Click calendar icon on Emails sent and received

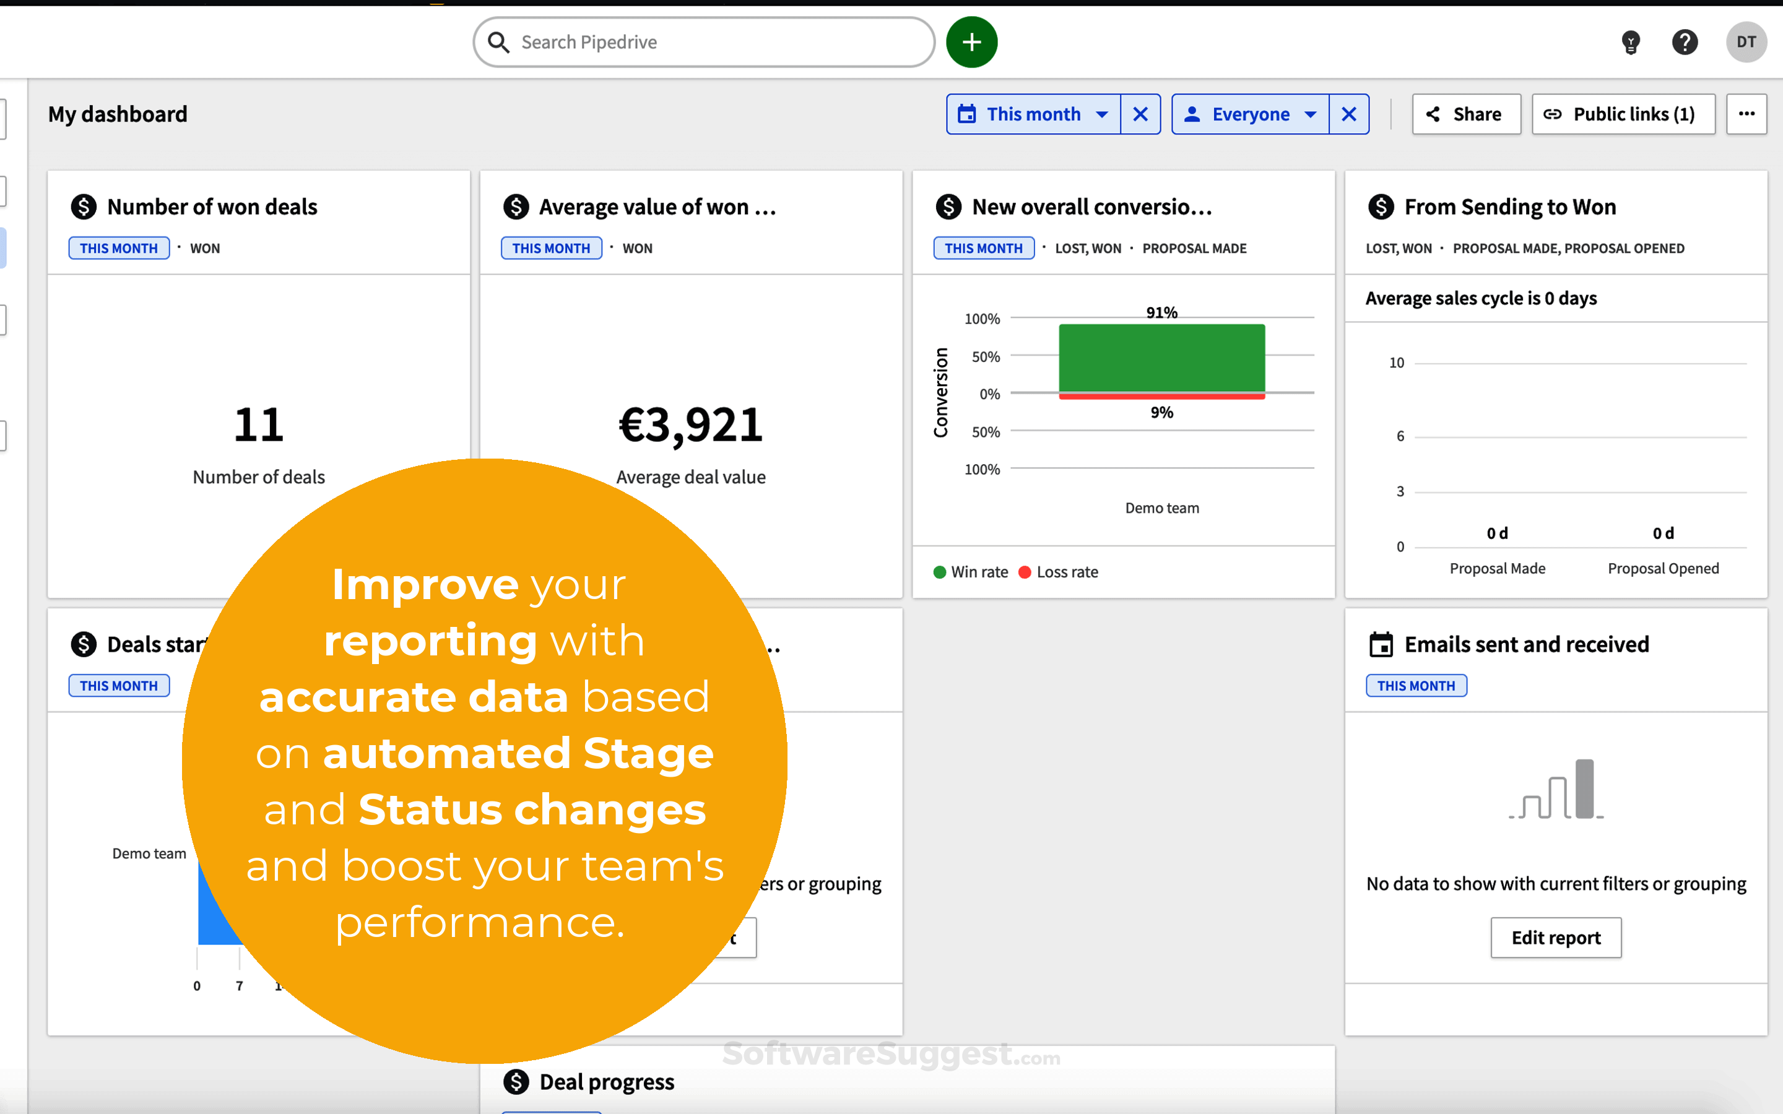[1381, 645]
